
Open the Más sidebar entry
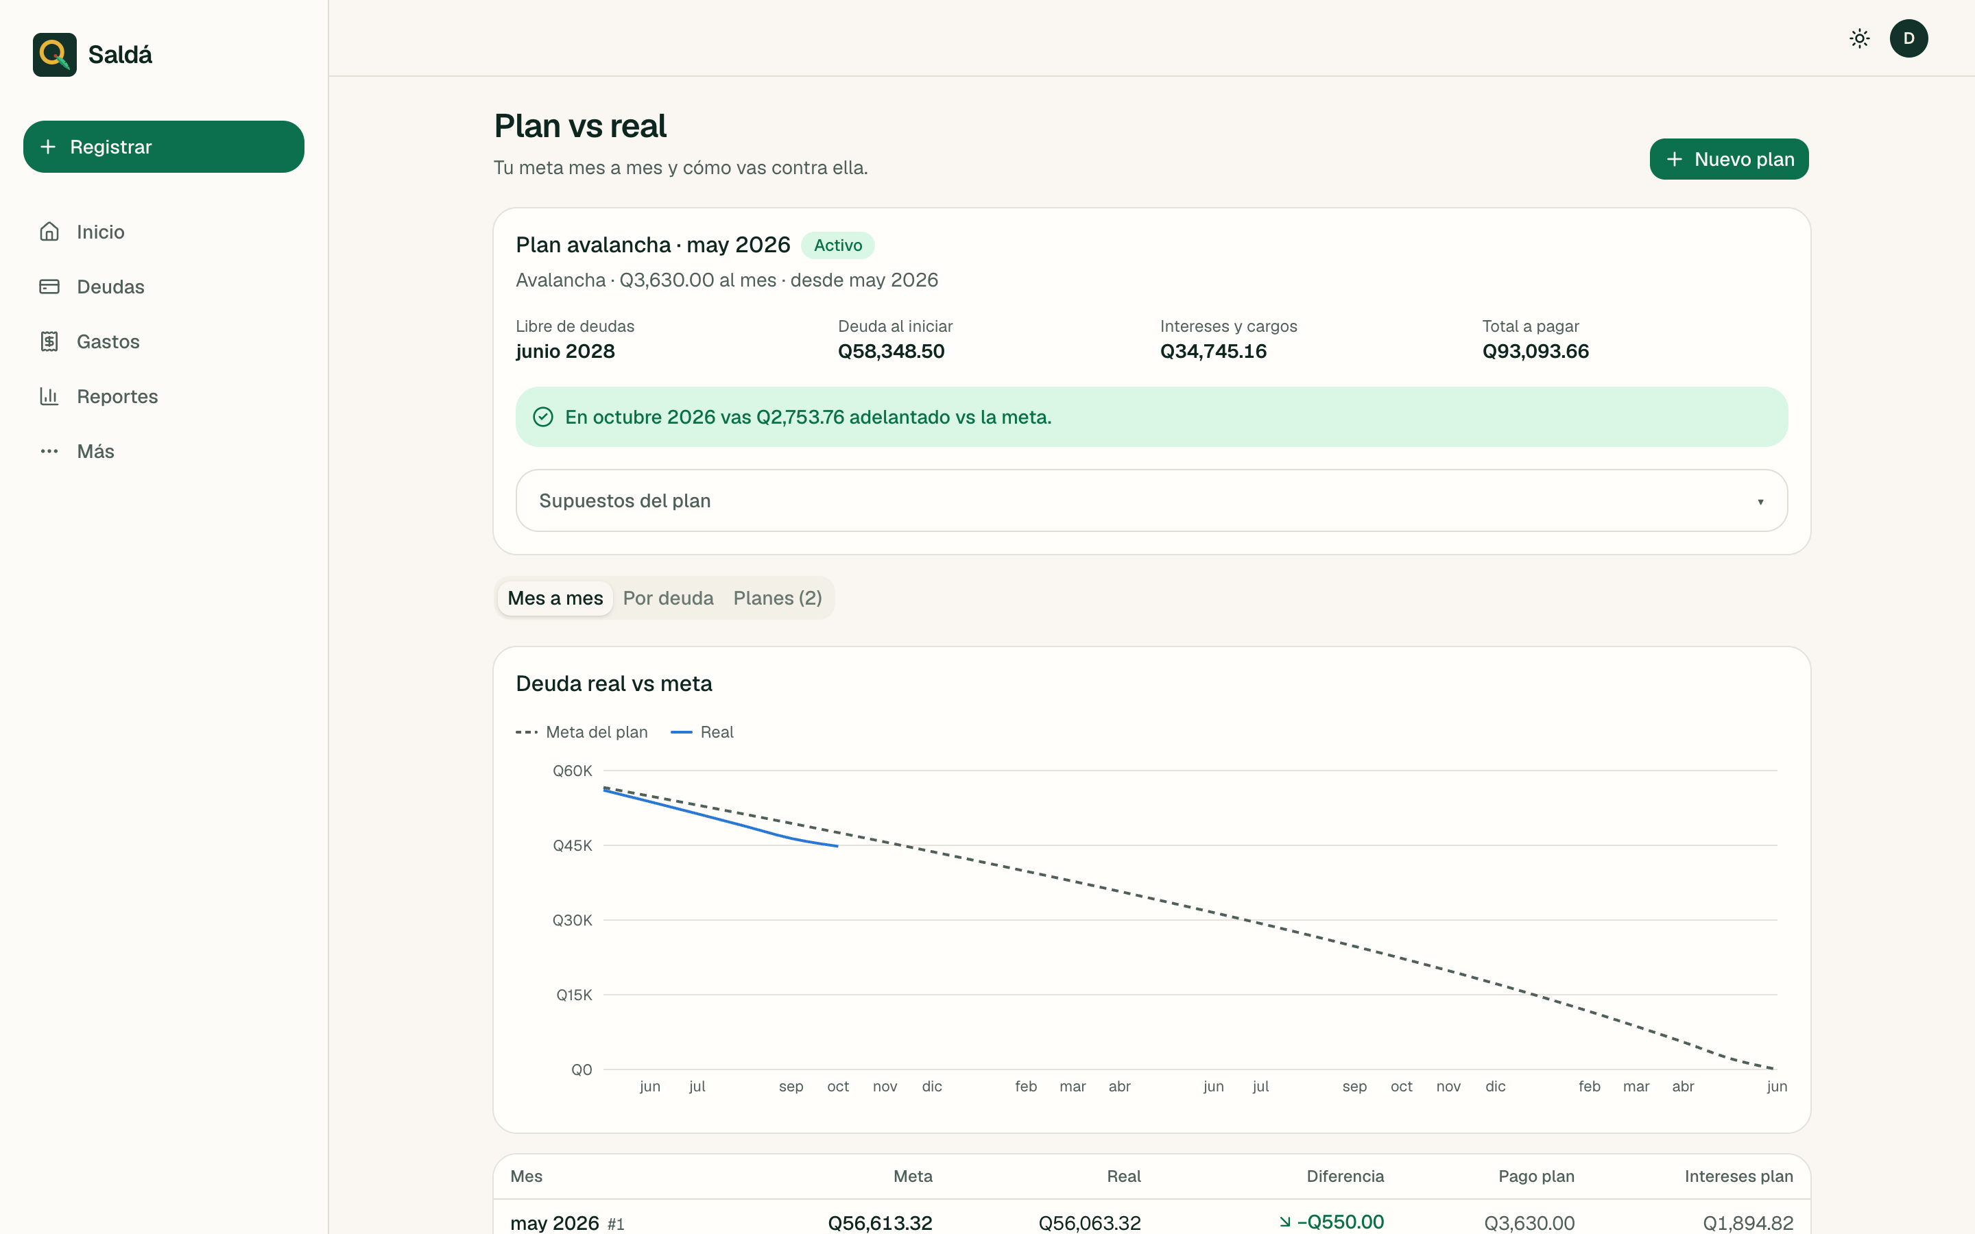tap(164, 451)
